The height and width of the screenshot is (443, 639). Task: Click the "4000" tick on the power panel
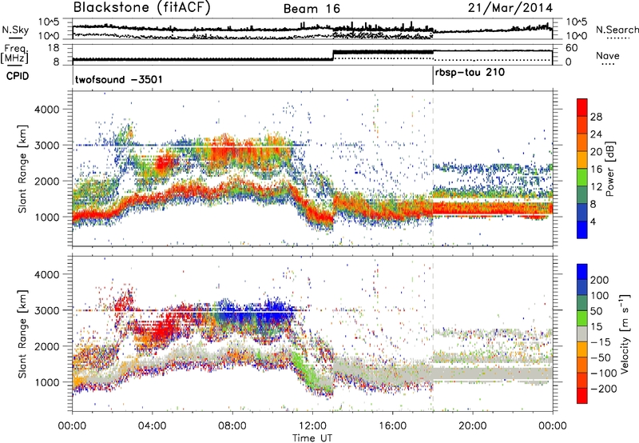tap(46, 110)
